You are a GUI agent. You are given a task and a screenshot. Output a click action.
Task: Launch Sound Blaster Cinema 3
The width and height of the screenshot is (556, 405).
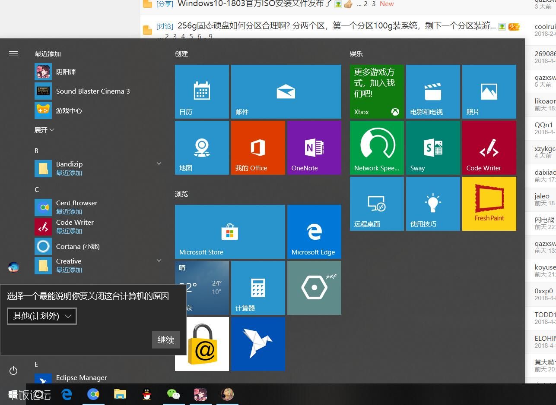point(98,91)
